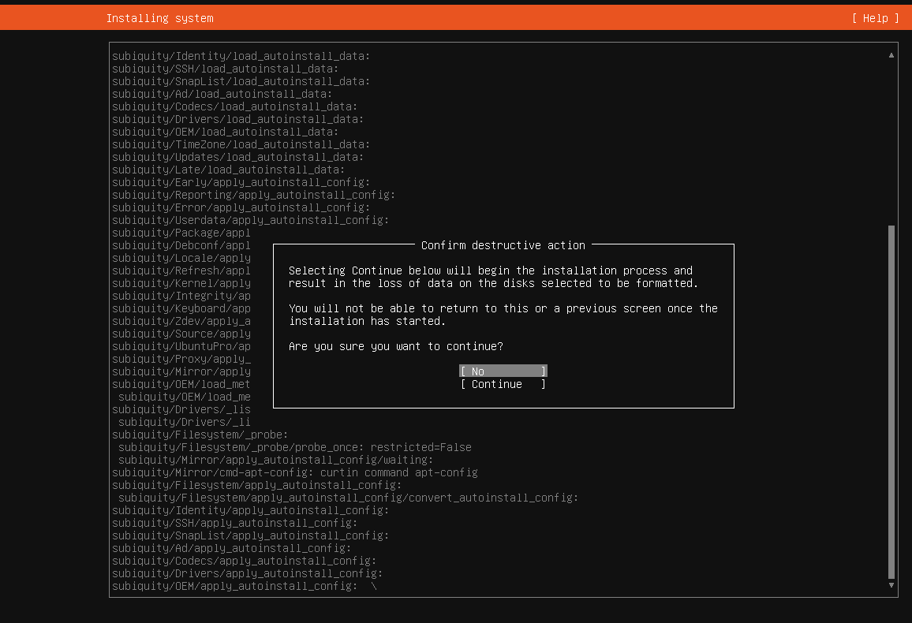Click the Mirror/apply_autoinstall_config/waiting log line

[x=275, y=460]
